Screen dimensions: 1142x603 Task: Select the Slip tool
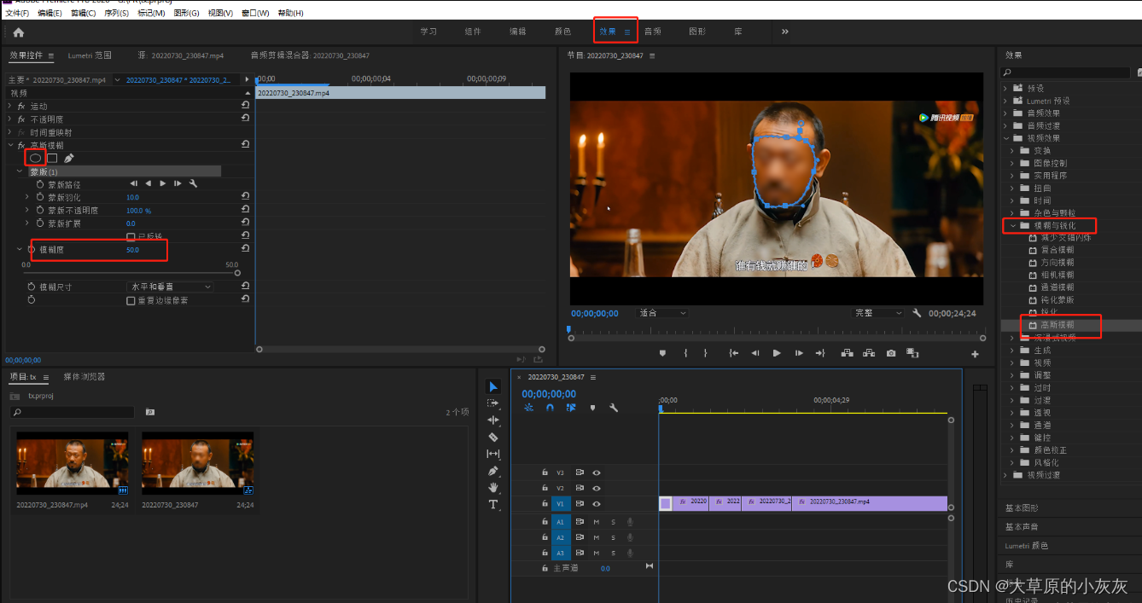pos(493,454)
